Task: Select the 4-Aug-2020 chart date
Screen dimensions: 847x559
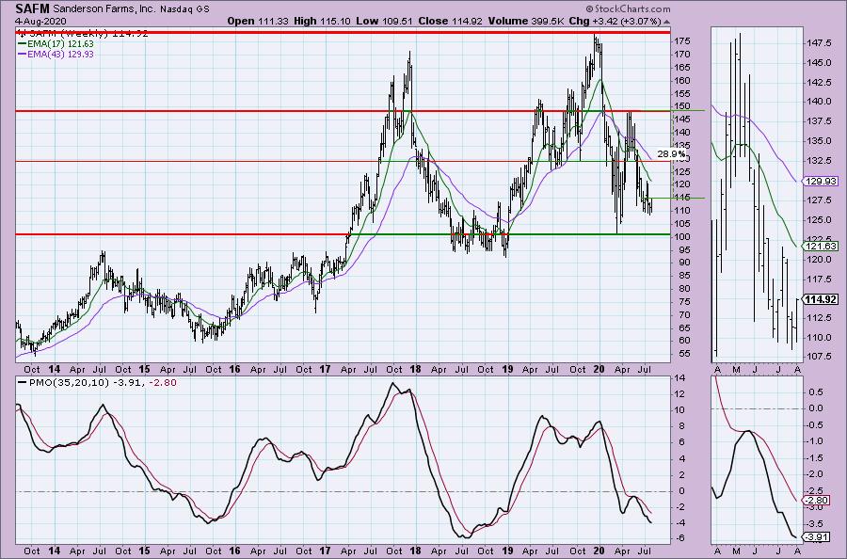Action: pyautogui.click(x=40, y=21)
